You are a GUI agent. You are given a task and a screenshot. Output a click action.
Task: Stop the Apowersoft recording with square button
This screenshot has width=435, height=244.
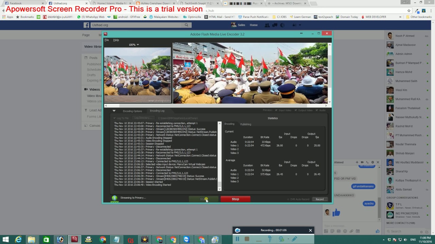pyautogui.click(x=247, y=239)
